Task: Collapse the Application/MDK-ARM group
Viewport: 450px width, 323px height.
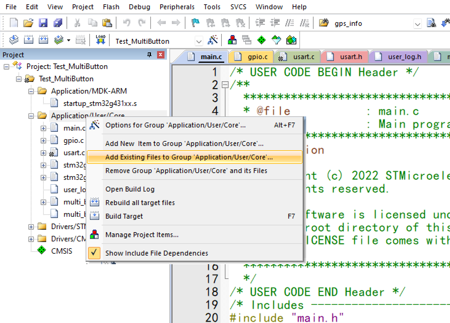Action: tap(31, 91)
